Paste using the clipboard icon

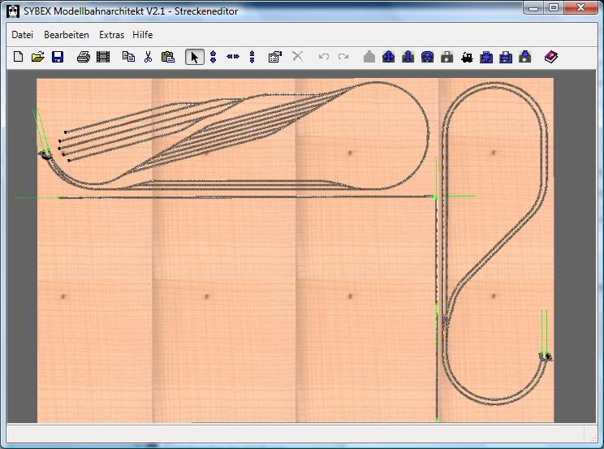167,57
